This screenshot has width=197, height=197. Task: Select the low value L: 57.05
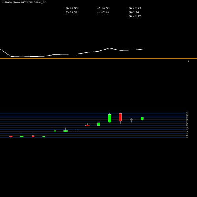103,13
